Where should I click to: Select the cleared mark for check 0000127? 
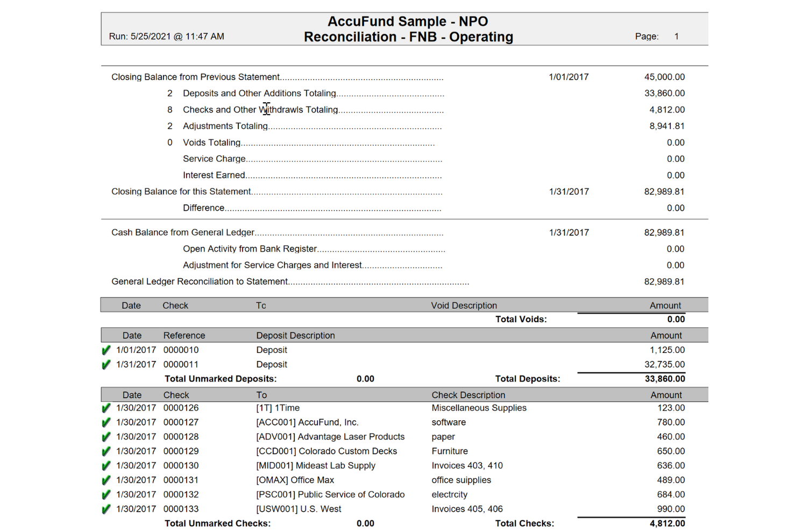(106, 422)
